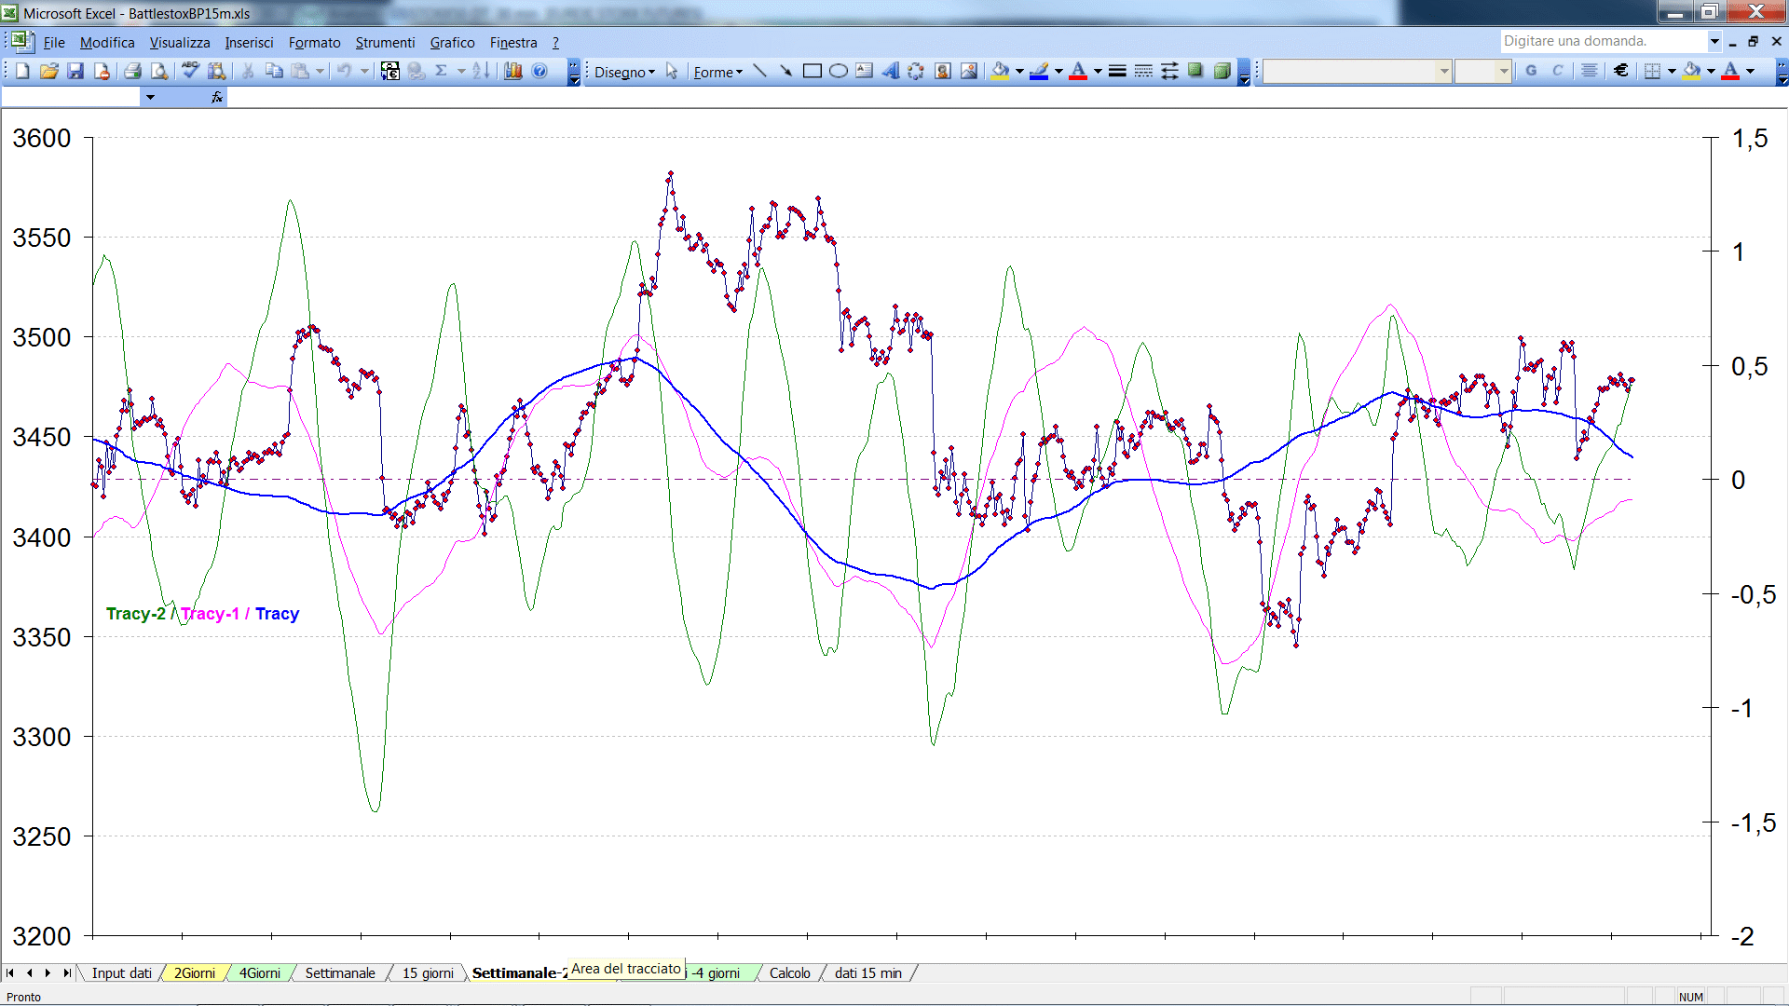Viewport: 1789px width, 1006px height.
Task: Open the Inserisci menu
Action: [249, 42]
